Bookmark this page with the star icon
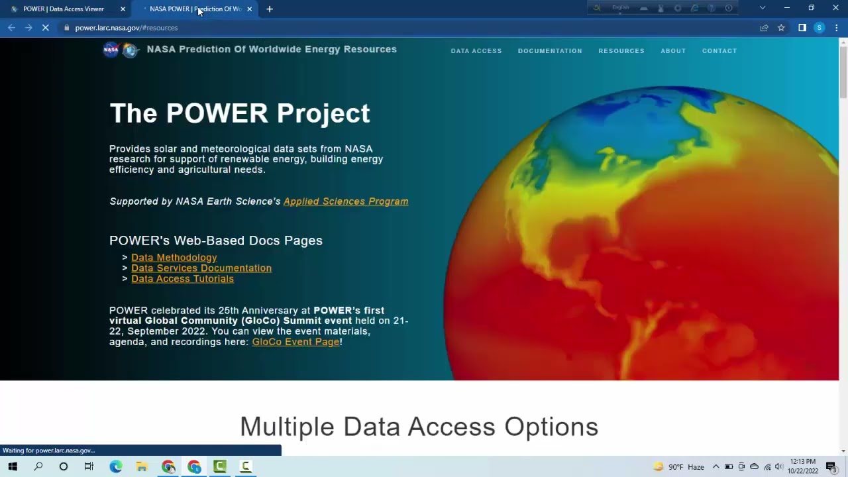Viewport: 848px width, 477px height. 781,28
